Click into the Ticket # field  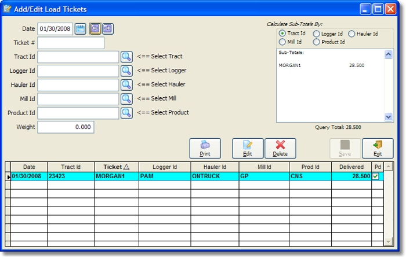coord(71,43)
